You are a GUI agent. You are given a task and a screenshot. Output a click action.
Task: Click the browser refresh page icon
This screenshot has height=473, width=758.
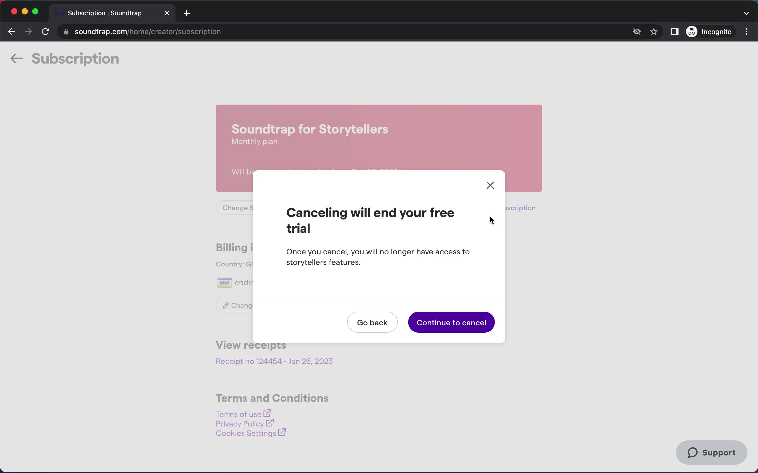click(x=45, y=31)
